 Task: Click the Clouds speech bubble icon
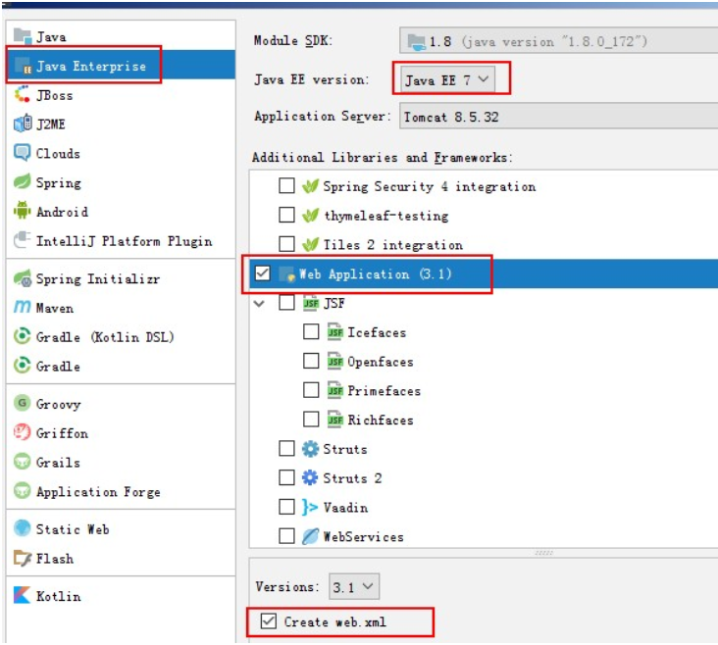tap(23, 153)
